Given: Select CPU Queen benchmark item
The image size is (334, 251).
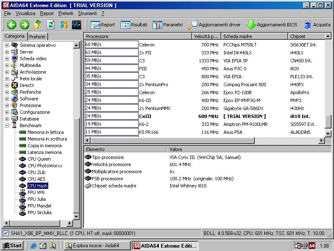Looking at the screenshot, I should tap(39, 159).
